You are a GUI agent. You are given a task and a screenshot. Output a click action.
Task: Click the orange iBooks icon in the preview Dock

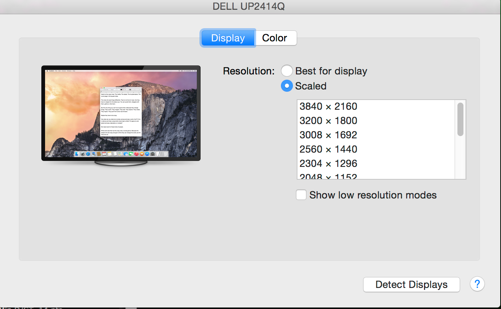coord(142,154)
